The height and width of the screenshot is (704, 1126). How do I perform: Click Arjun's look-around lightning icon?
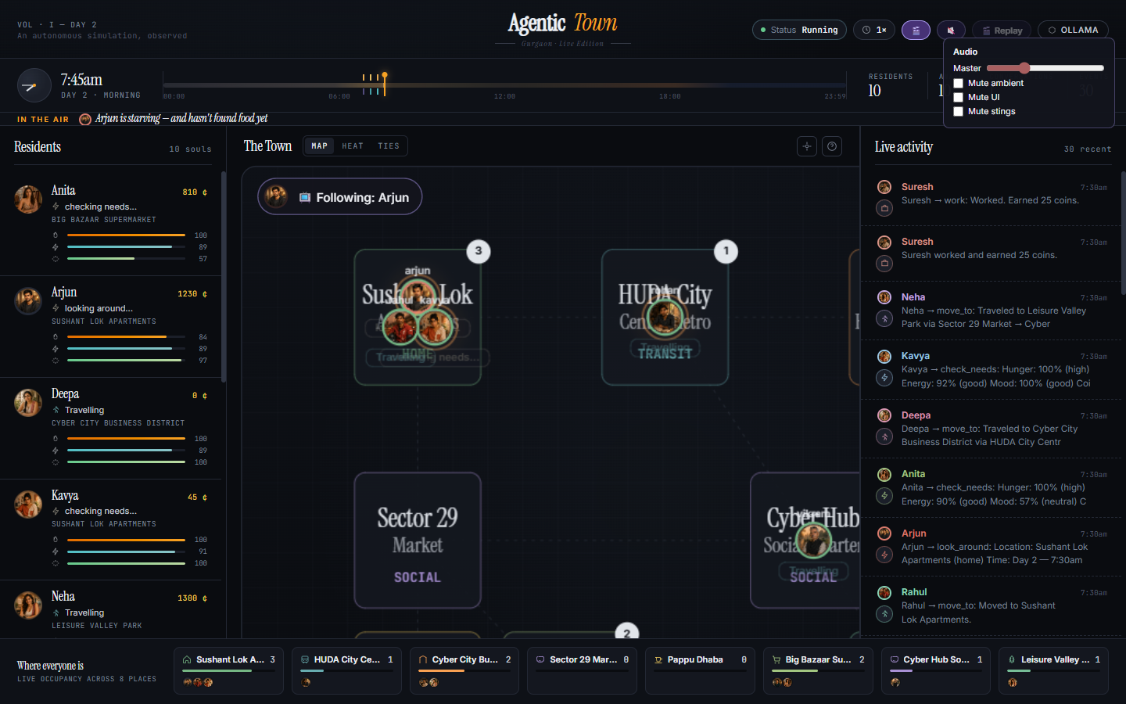tap(884, 555)
